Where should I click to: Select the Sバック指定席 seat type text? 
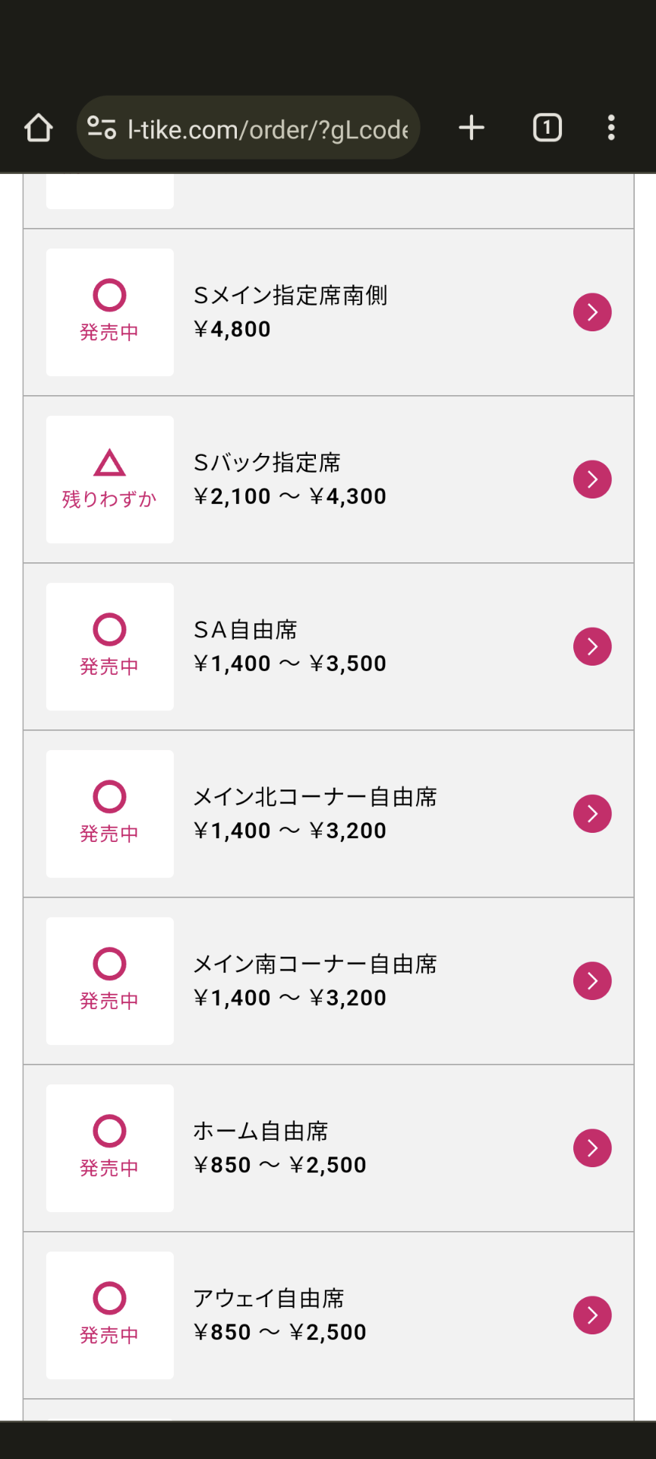click(267, 463)
